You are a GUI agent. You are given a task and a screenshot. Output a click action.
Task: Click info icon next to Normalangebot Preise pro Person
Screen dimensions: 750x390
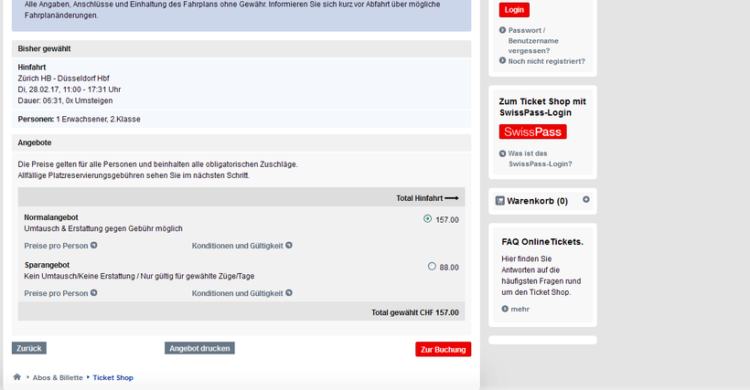pos(93,246)
